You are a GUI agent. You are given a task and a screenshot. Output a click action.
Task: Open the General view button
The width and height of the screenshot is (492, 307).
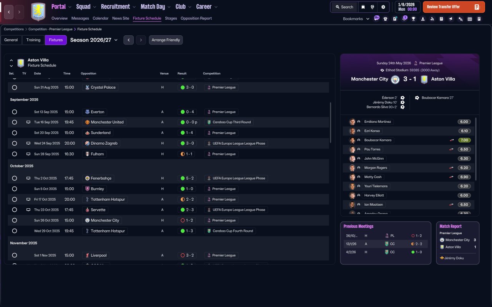(11, 40)
